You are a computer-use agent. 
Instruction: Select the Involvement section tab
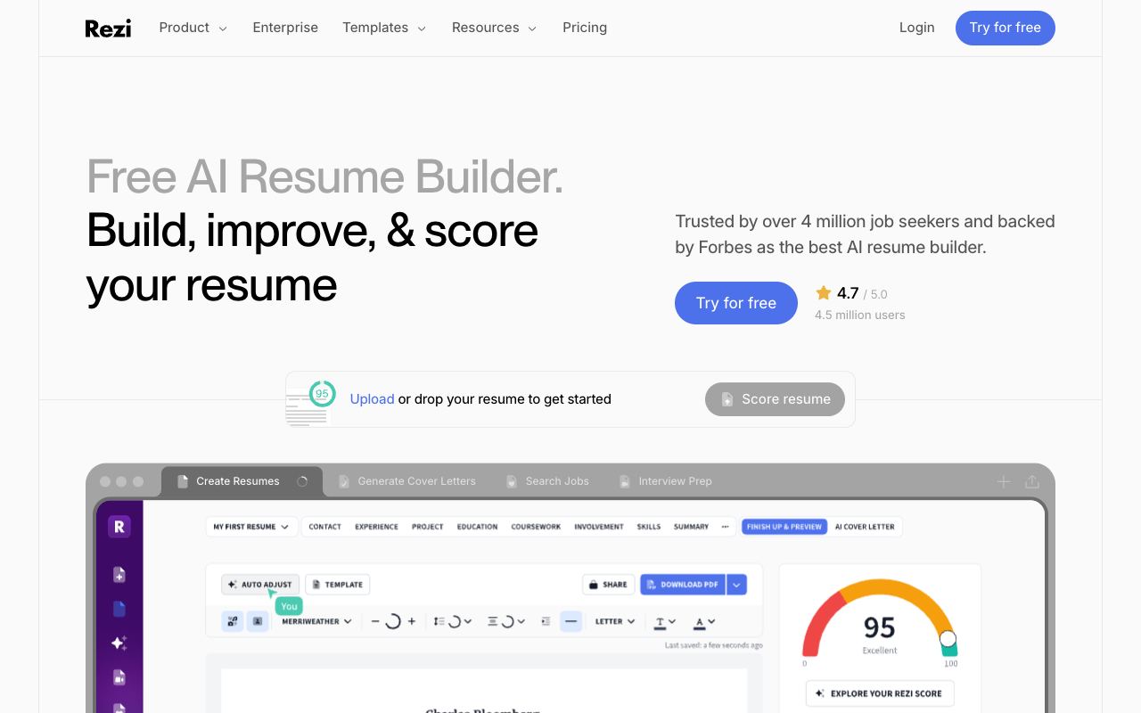point(599,527)
